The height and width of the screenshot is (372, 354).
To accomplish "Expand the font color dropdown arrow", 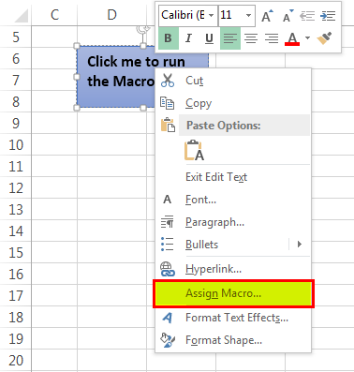I will coord(307,38).
